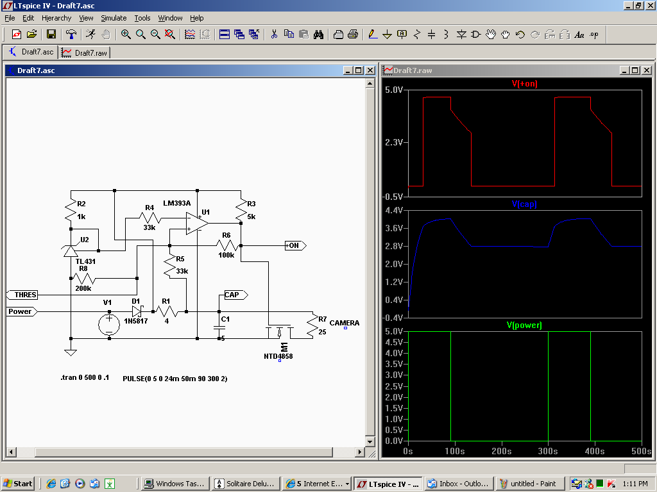657x492 pixels.
Task: Open the Edit menu
Action: coord(28,18)
